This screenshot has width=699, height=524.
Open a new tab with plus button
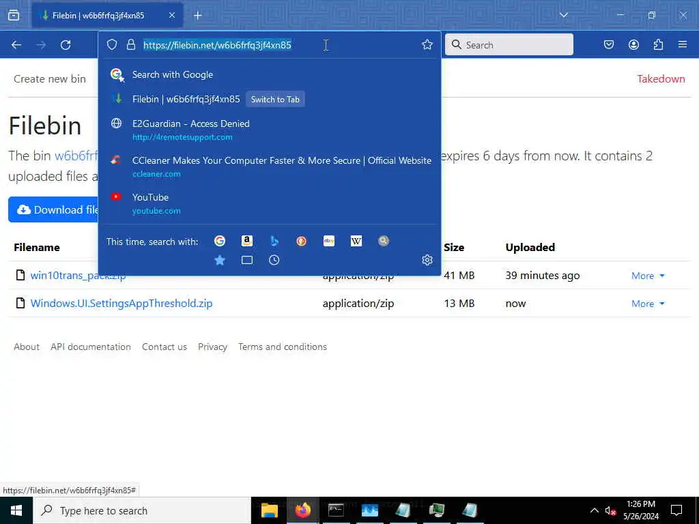[x=198, y=16]
